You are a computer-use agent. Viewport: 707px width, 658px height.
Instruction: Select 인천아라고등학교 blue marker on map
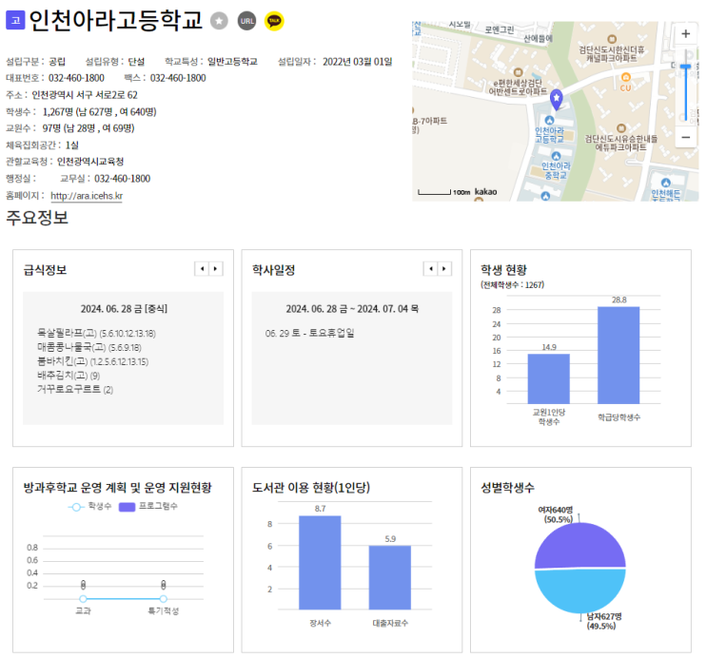pyautogui.click(x=549, y=121)
